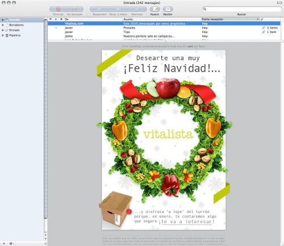The width and height of the screenshot is (284, 246).
Task: Click the flag column header icon
Action: 51,19
